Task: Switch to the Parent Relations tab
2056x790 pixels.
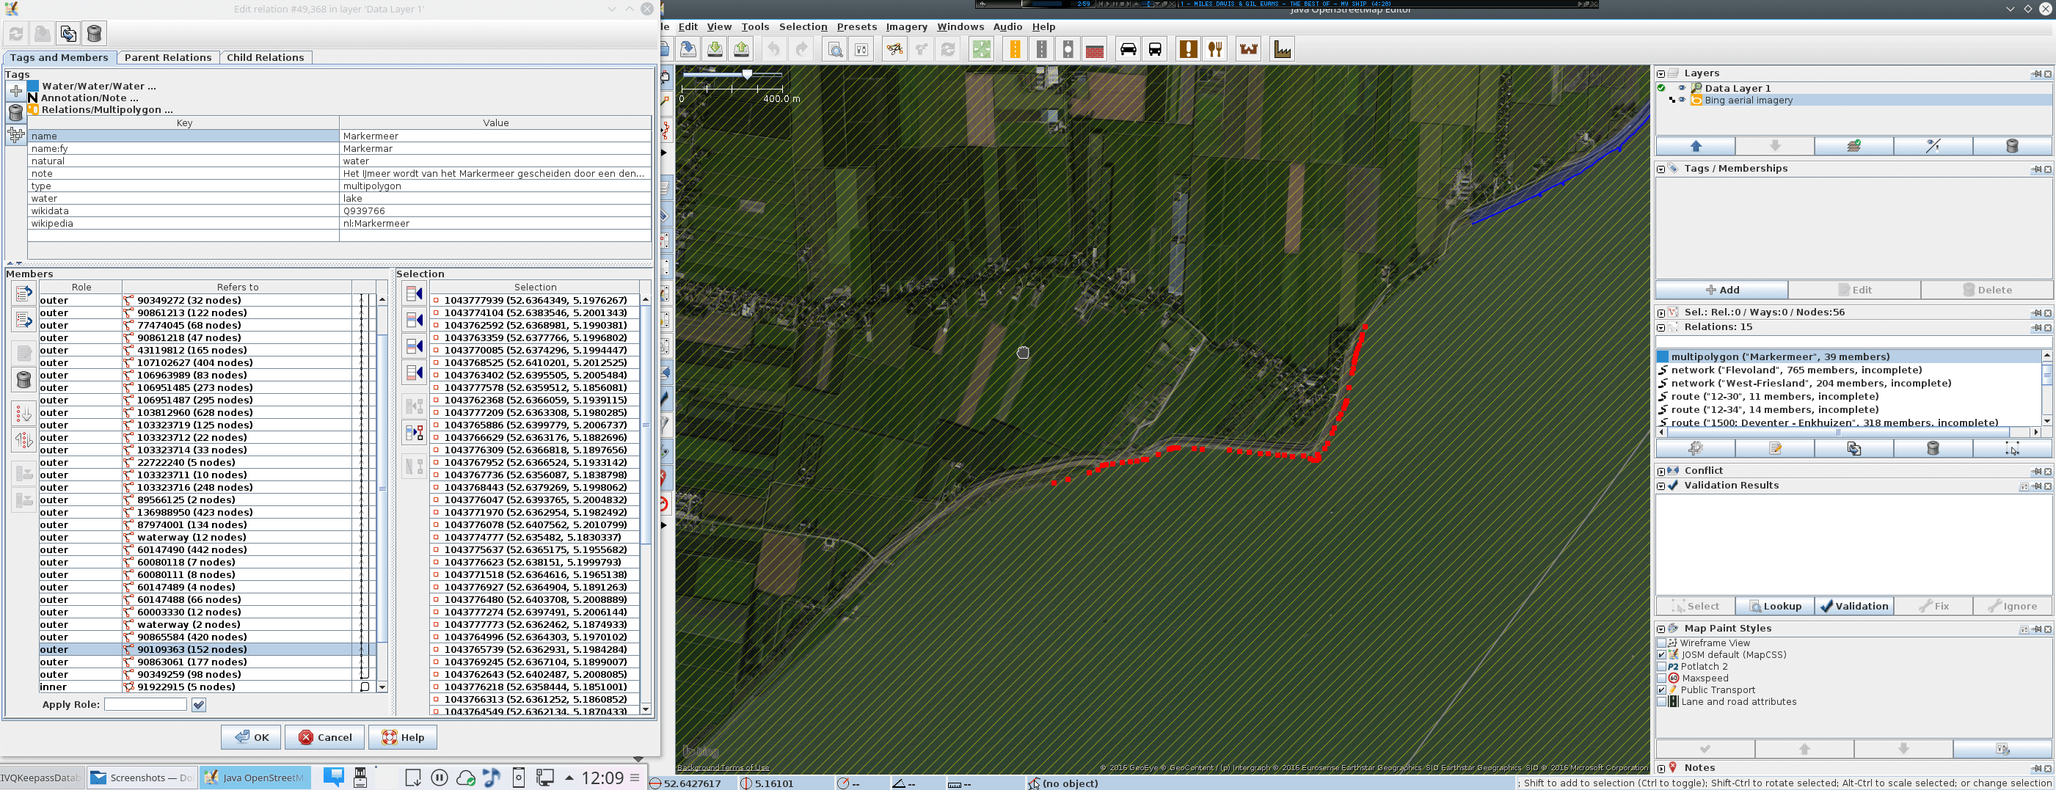Action: (x=167, y=57)
